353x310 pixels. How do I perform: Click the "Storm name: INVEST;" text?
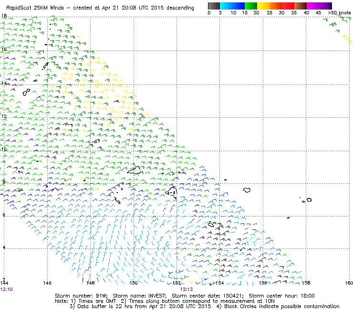[139, 296]
